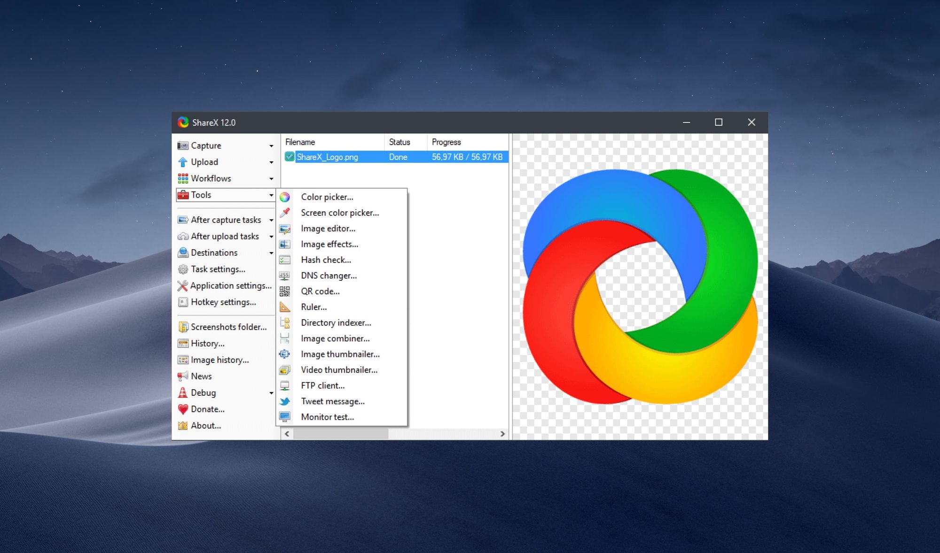This screenshot has height=553, width=940.
Task: Expand the Debug submenu arrow
Action: pyautogui.click(x=271, y=393)
